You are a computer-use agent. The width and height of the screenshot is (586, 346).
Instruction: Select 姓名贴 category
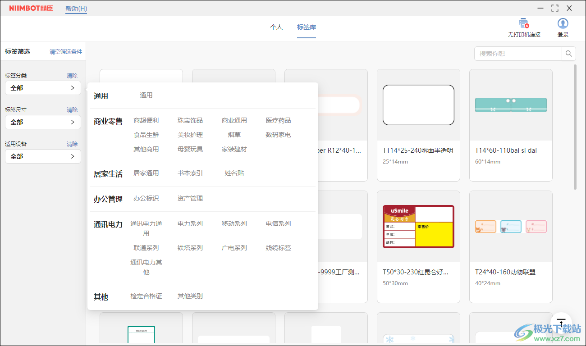click(x=234, y=173)
